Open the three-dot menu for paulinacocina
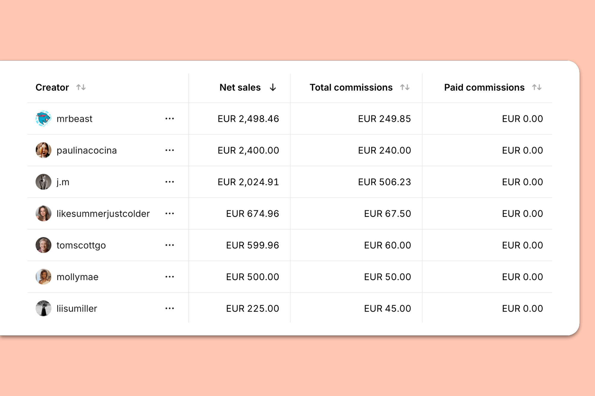Screen dimensions: 595x396 (x=170, y=150)
